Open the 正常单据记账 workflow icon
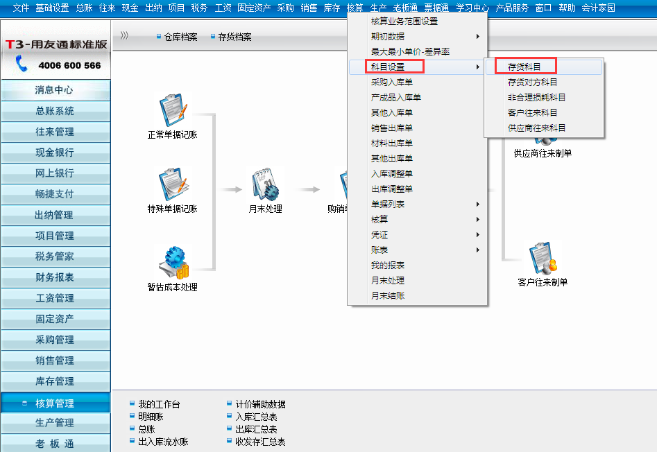This screenshot has height=452, width=657. click(x=172, y=112)
